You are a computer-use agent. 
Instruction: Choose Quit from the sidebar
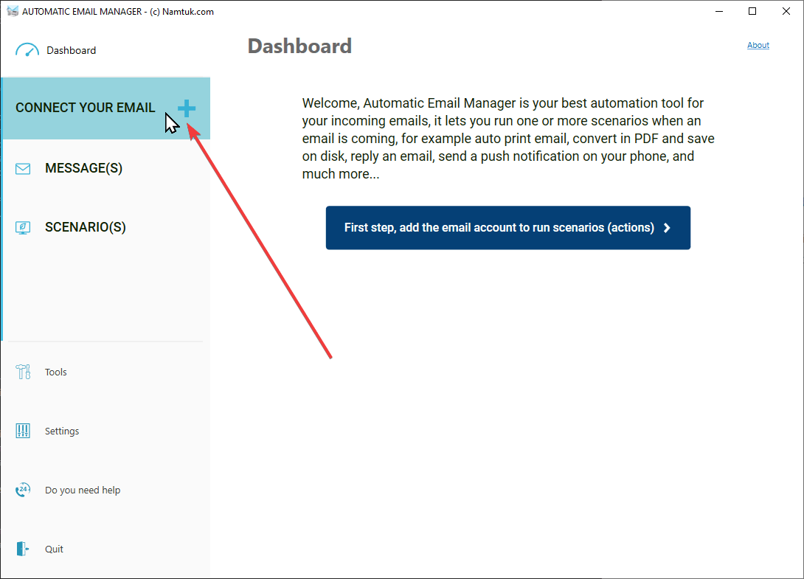pos(54,549)
